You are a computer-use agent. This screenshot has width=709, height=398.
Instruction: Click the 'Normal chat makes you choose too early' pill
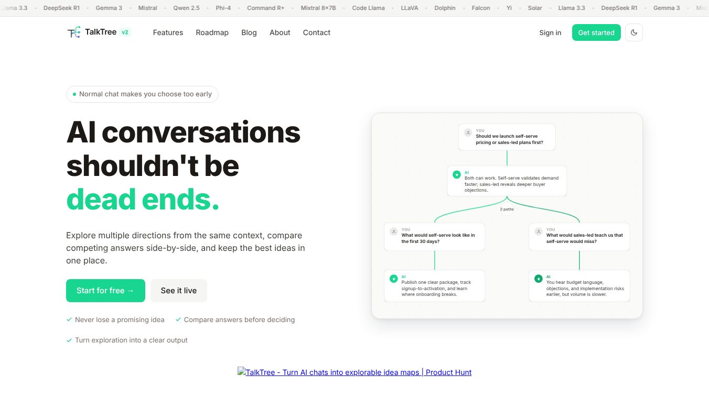pos(142,94)
